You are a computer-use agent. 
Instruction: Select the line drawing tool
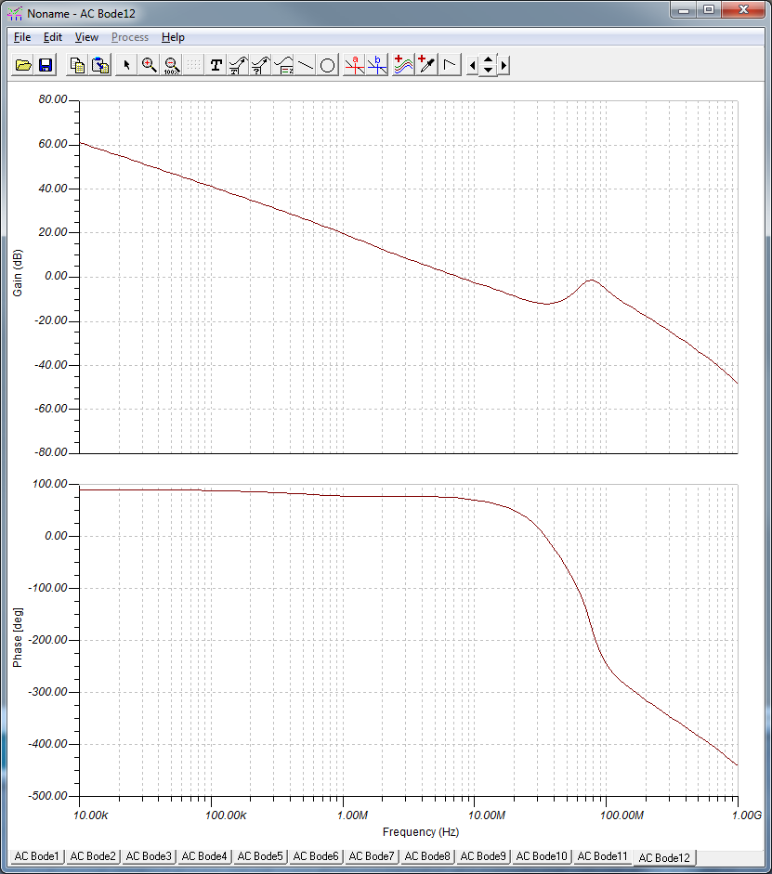click(306, 65)
